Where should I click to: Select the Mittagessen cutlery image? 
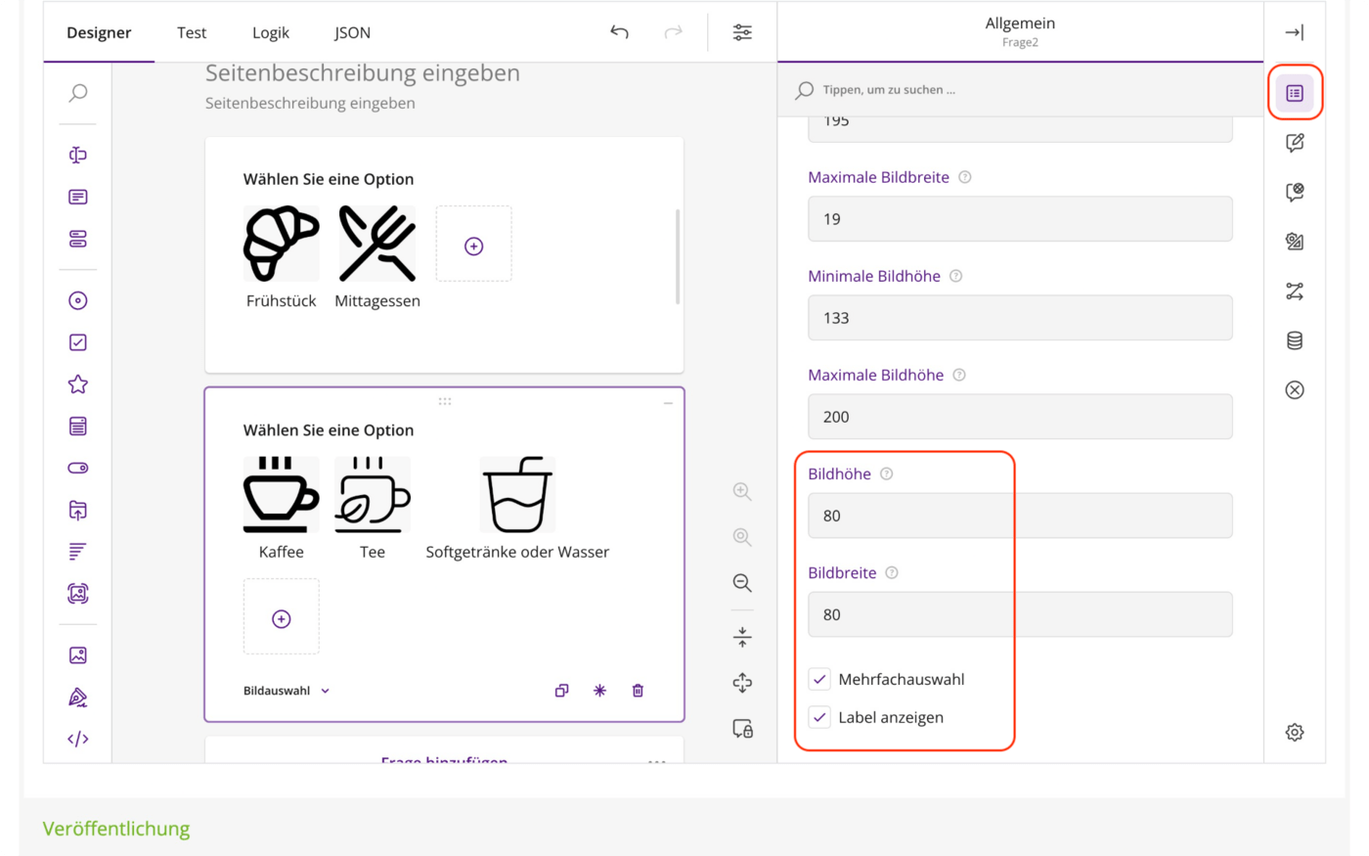coord(376,244)
